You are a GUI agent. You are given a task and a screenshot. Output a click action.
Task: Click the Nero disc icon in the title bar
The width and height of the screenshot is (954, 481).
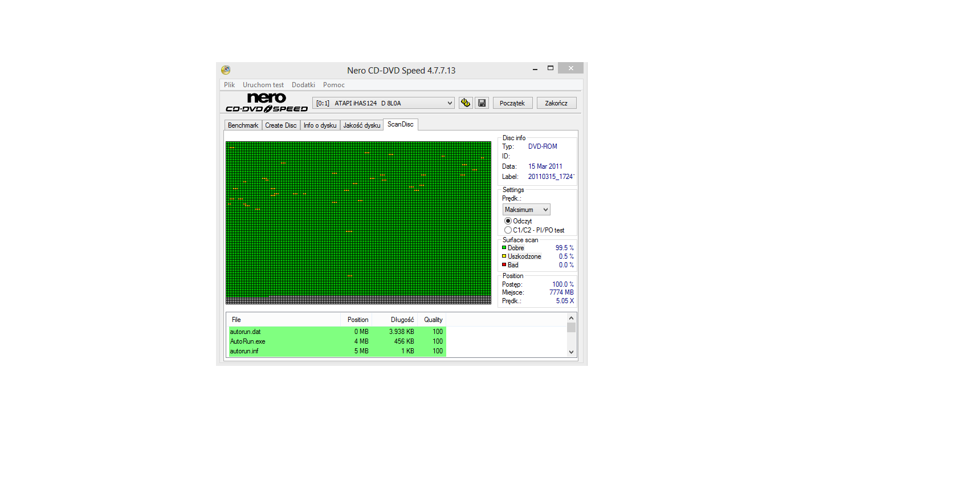coord(226,70)
